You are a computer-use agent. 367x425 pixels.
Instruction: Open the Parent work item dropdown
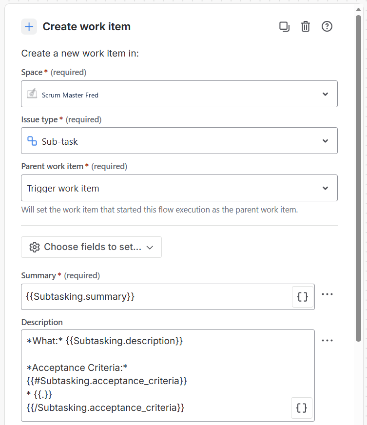[x=179, y=188]
